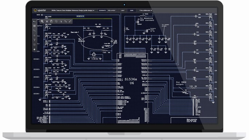249x140 pixels.
Task: Switch to the PCB Layout tab
Action: point(111,11)
